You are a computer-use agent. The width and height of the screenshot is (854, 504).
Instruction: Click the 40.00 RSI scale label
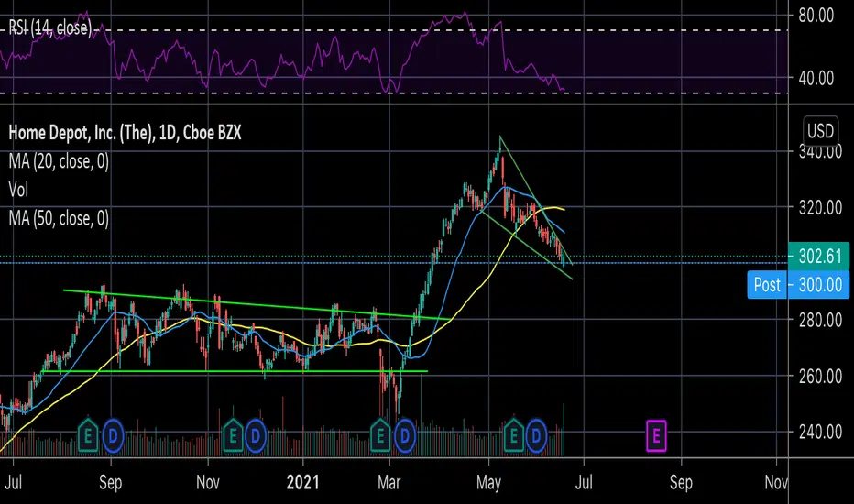[816, 79]
